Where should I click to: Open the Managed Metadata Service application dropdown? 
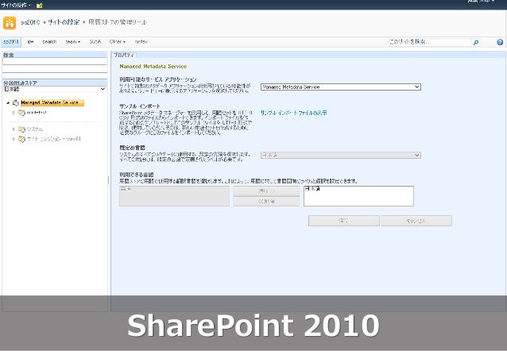click(x=341, y=87)
